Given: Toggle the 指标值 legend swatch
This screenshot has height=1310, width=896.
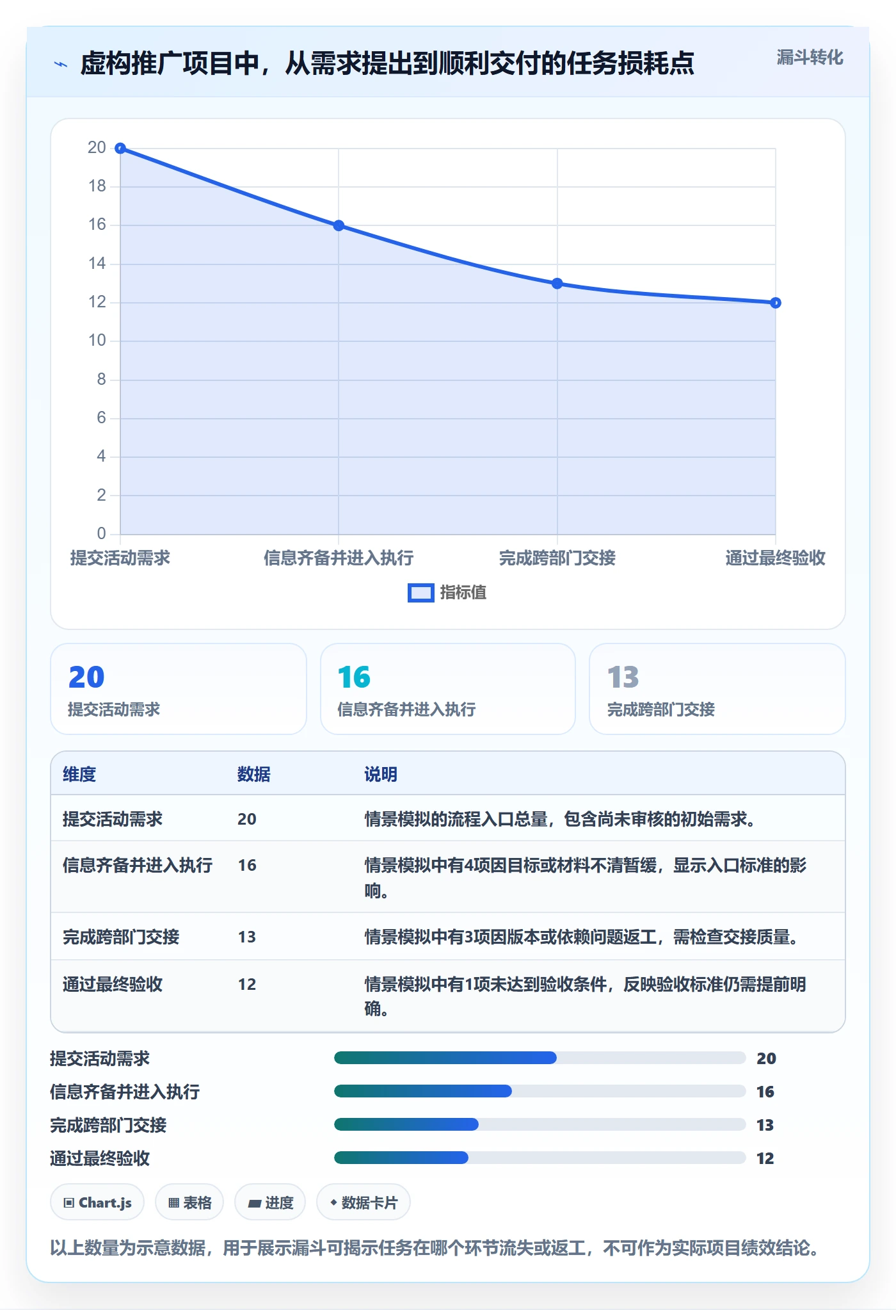Looking at the screenshot, I should click(420, 593).
